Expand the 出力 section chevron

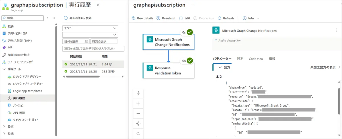(220, 67)
